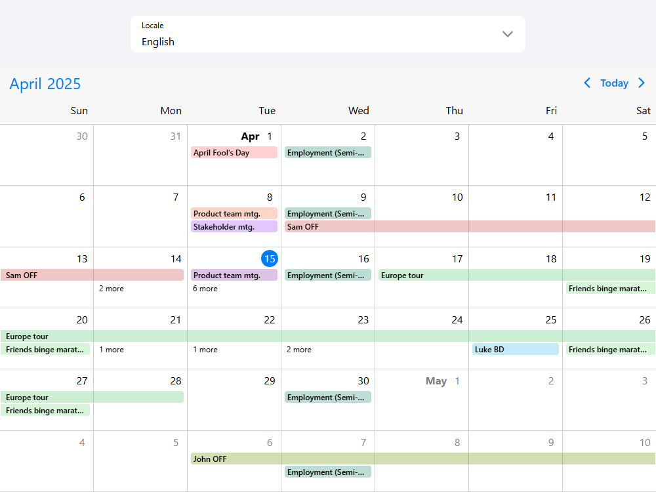Open Sam OFF event starting April 9
The height and width of the screenshot is (492, 656).
point(470,227)
